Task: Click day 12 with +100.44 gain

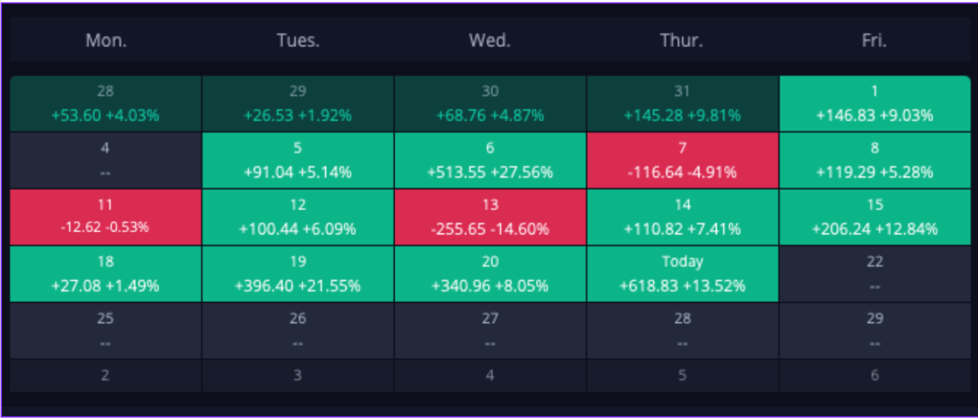Action: pyautogui.click(x=297, y=217)
